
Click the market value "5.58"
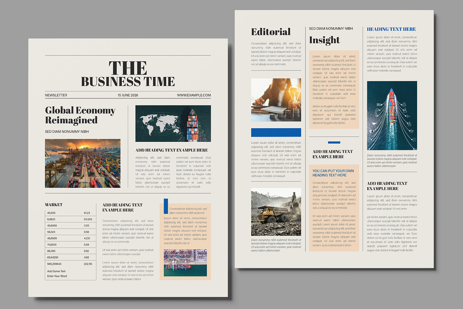(x=86, y=244)
